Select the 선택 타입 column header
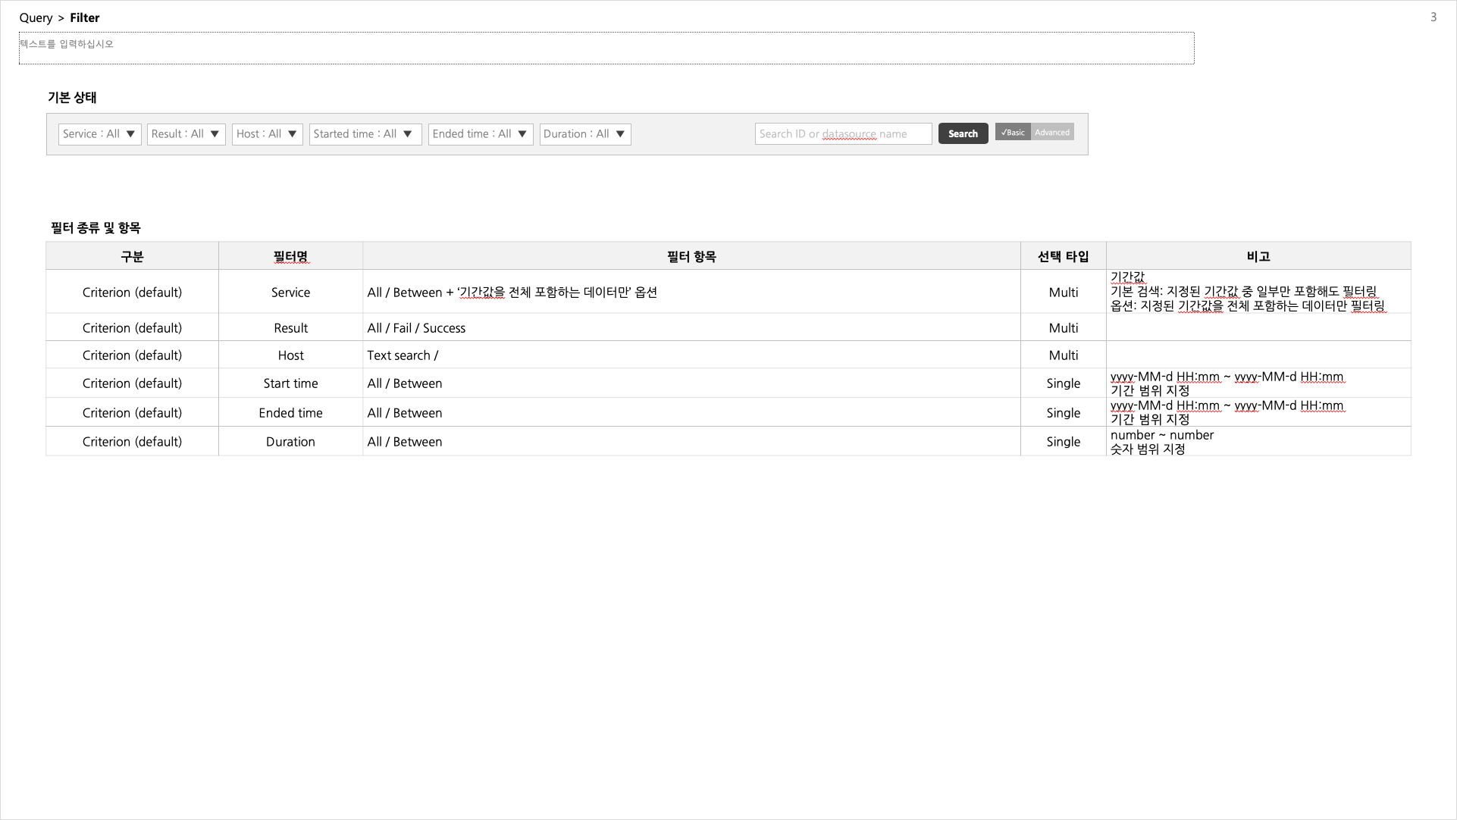 point(1063,256)
